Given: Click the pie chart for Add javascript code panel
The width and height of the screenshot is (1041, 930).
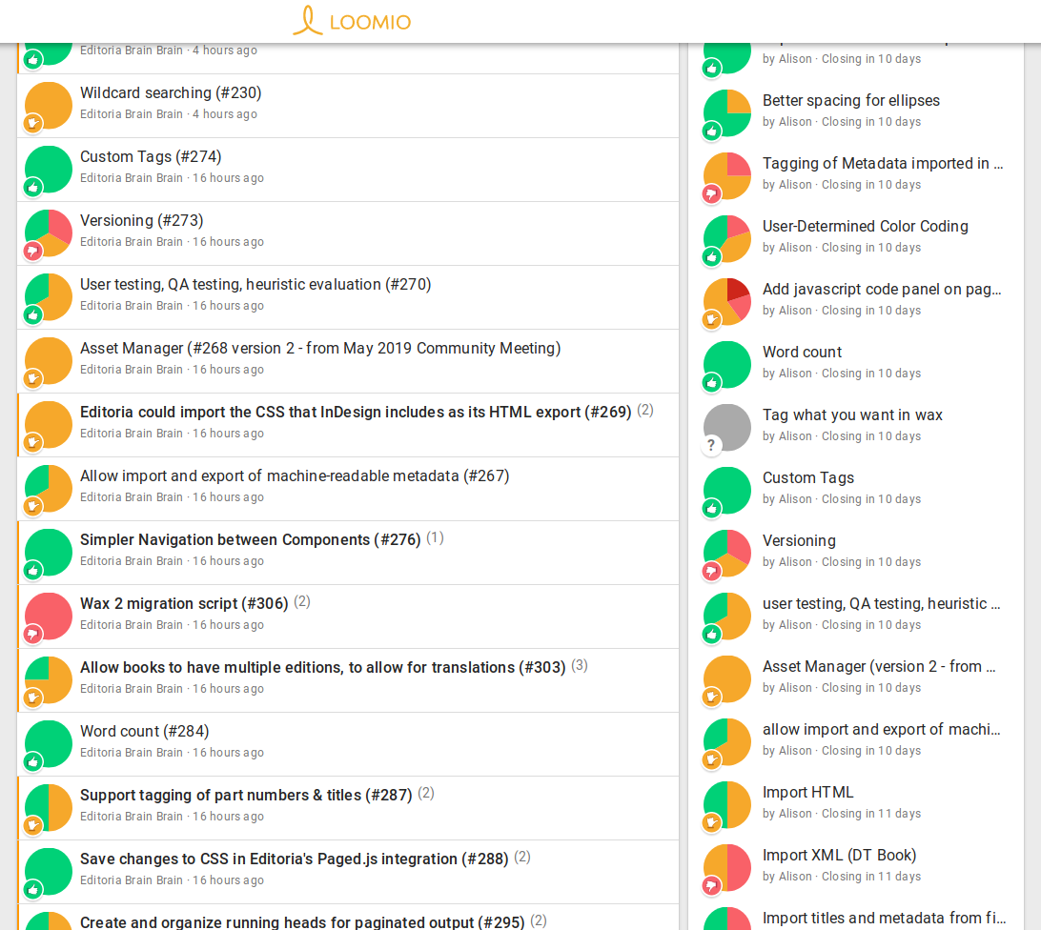Looking at the screenshot, I should (x=727, y=301).
